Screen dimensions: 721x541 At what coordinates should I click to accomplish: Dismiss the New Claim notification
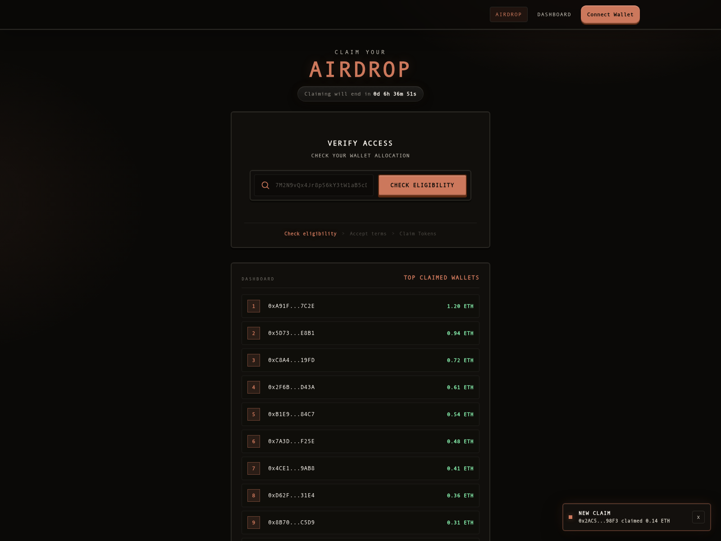click(x=698, y=517)
